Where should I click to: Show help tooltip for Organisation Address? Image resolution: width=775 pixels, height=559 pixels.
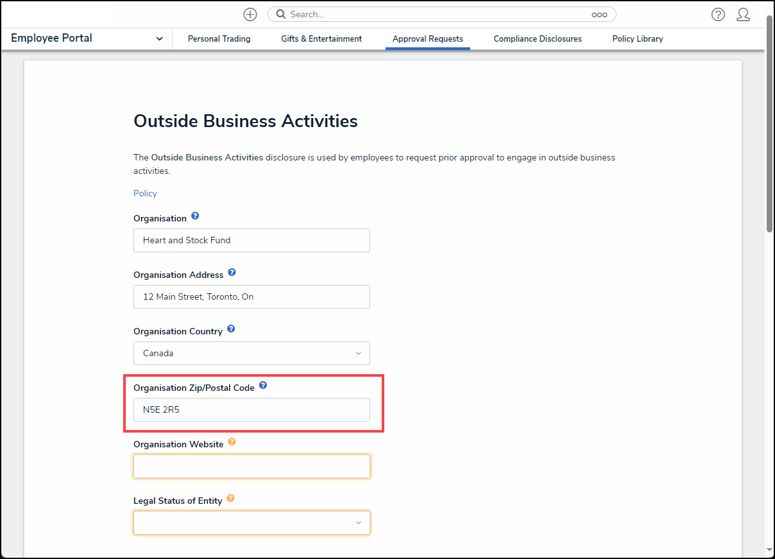tap(232, 273)
